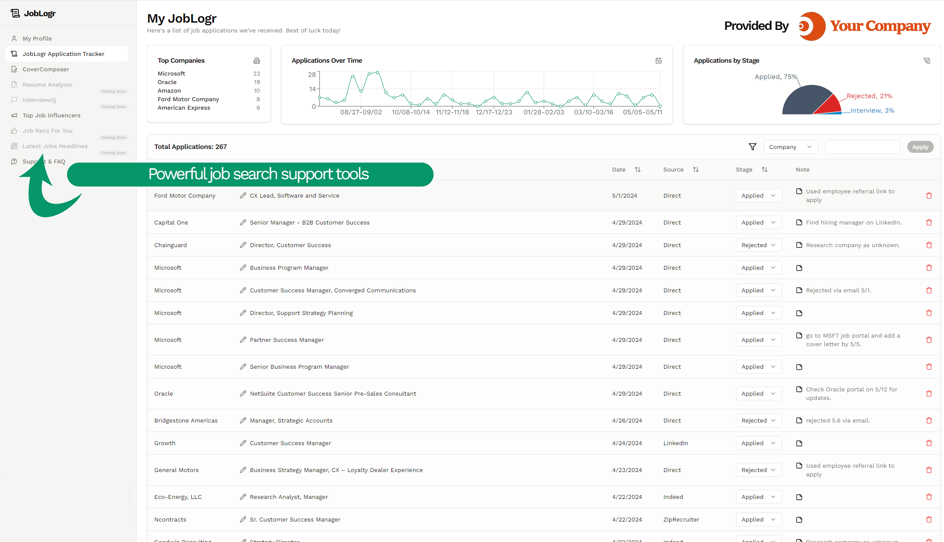The height and width of the screenshot is (542, 944).
Task: Sort by Date column arrows
Action: 638,169
